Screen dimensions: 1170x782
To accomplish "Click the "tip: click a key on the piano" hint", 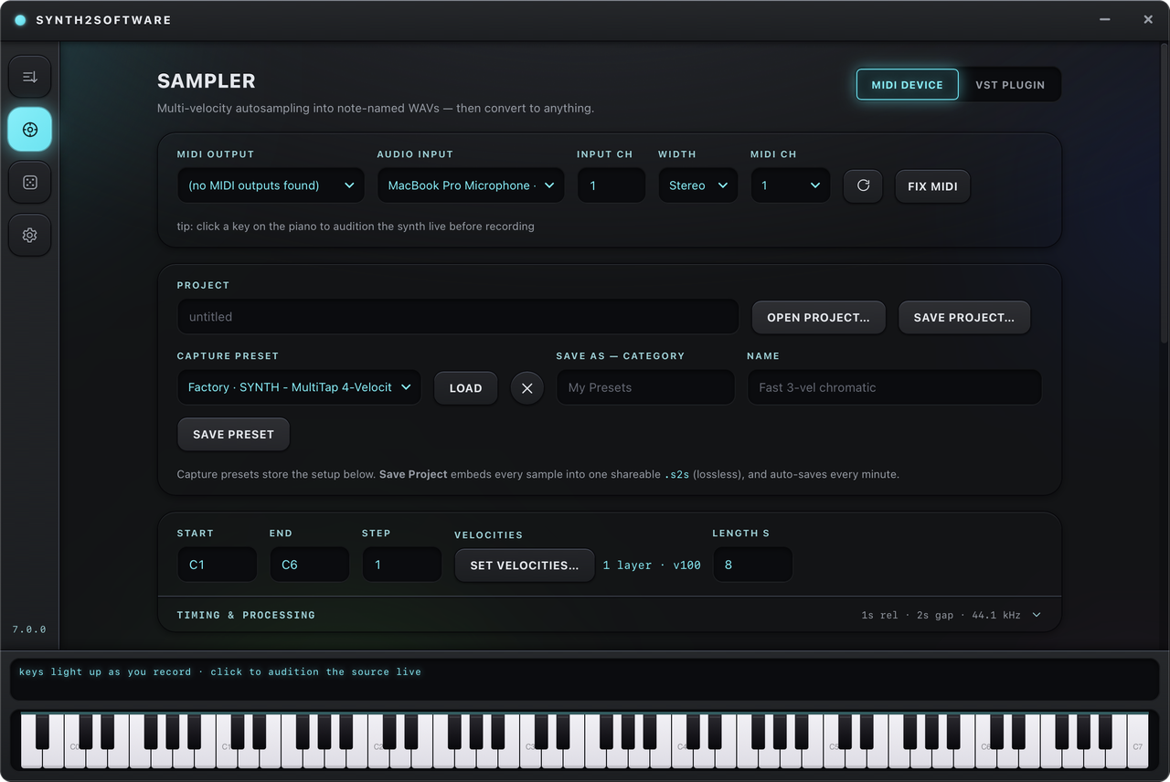I will [x=356, y=227].
